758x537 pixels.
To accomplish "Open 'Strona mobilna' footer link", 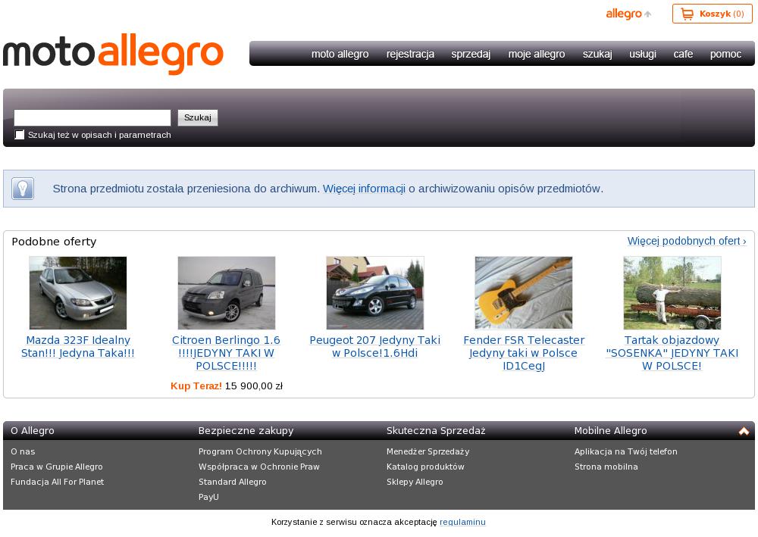I will [x=606, y=467].
